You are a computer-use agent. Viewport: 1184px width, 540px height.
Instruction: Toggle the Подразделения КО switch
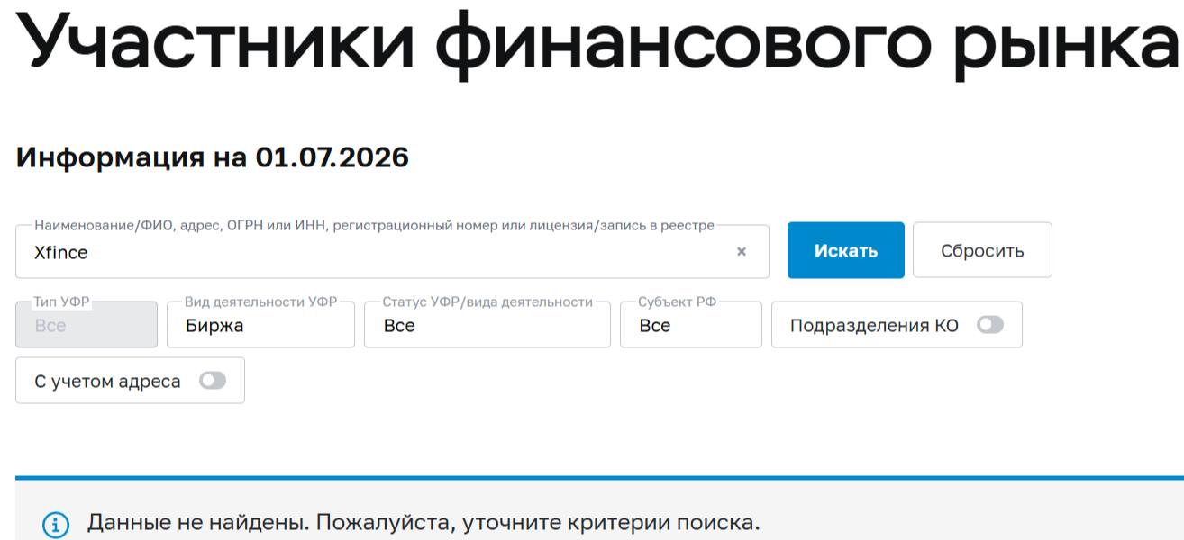coord(989,325)
